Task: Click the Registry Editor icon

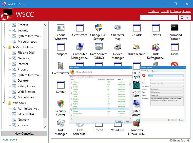Action: pos(136,85)
